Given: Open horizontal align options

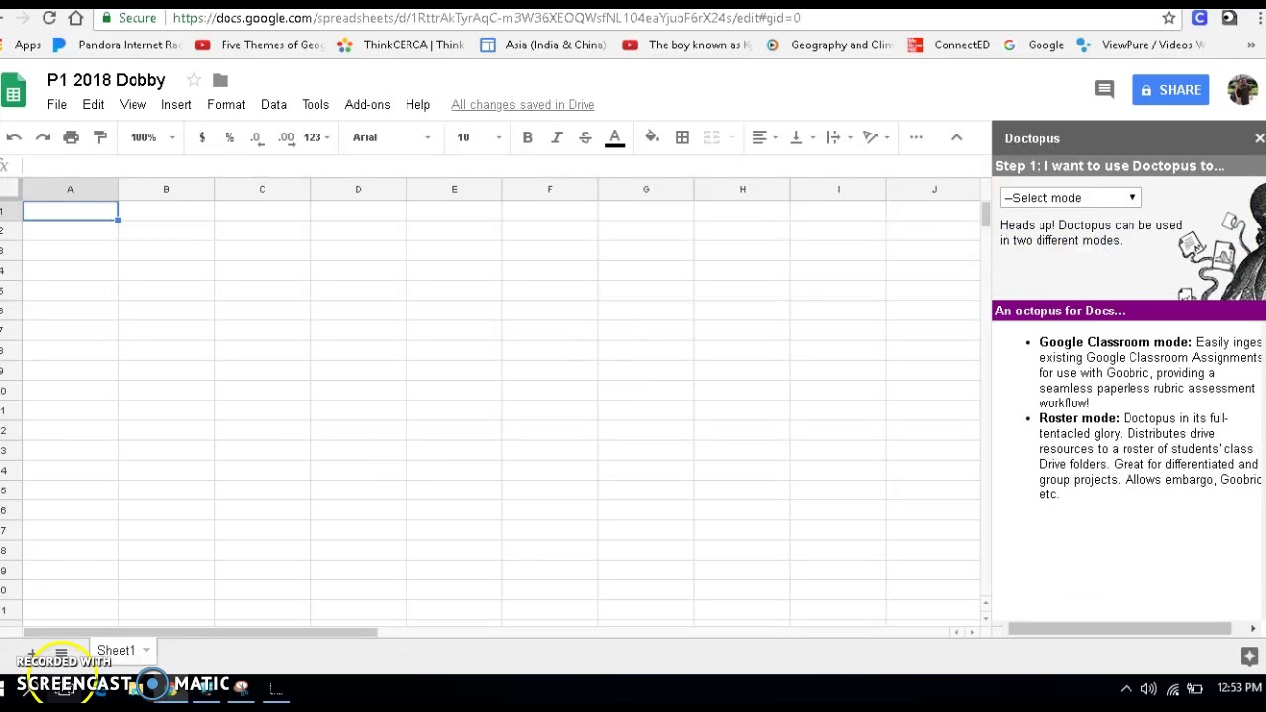Looking at the screenshot, I should click(x=765, y=137).
